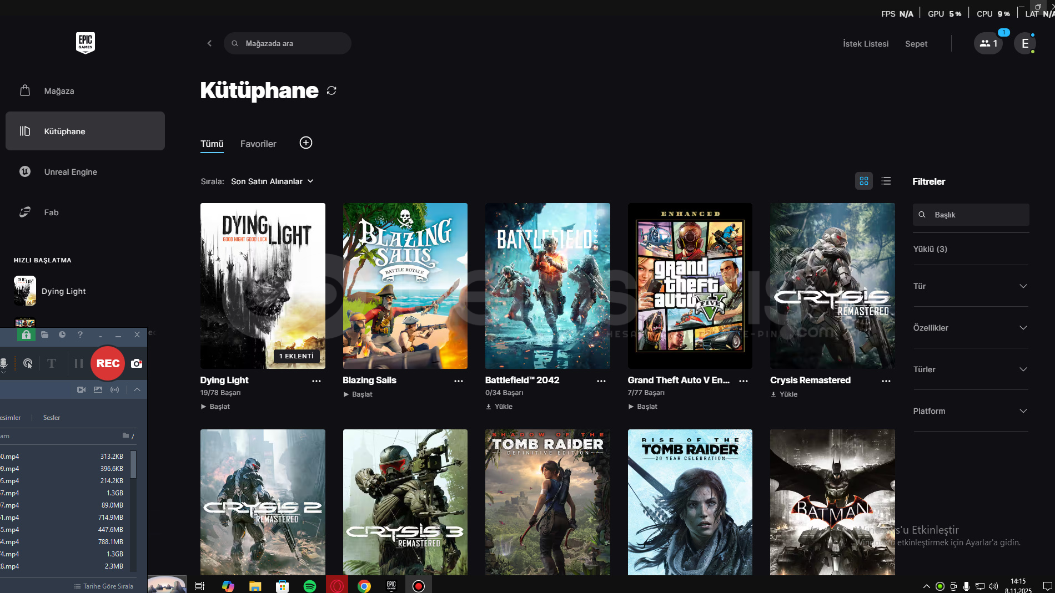This screenshot has height=593, width=1055.
Task: Open the Mağaza store page
Action: tap(85, 91)
